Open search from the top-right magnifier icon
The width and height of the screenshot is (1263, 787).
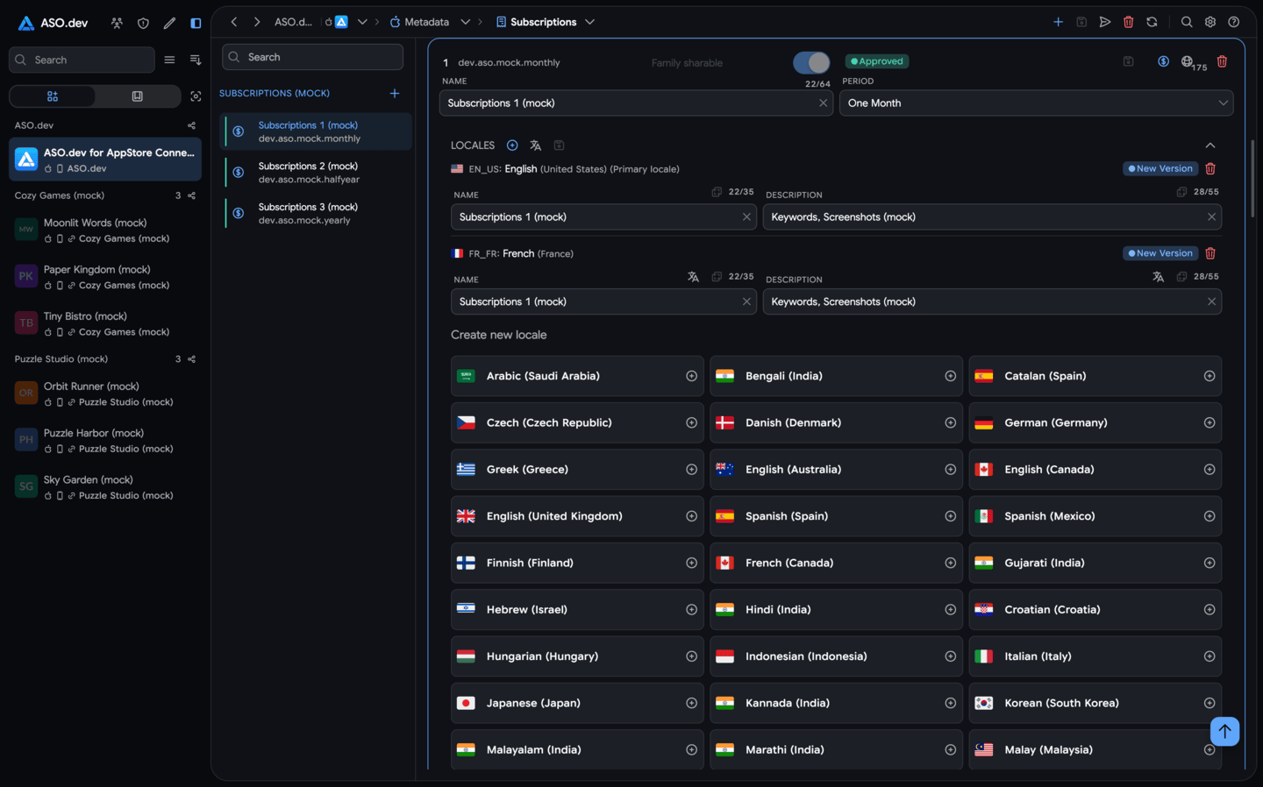(x=1187, y=22)
